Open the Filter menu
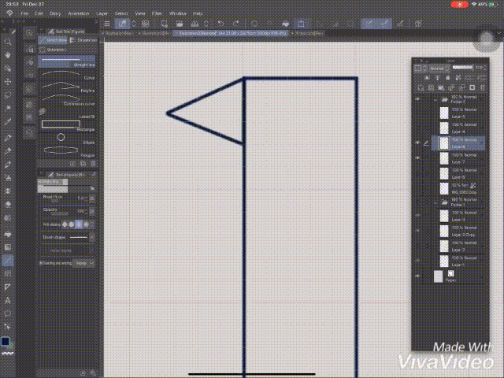Screen dimensions: 504x378 tap(157, 13)
